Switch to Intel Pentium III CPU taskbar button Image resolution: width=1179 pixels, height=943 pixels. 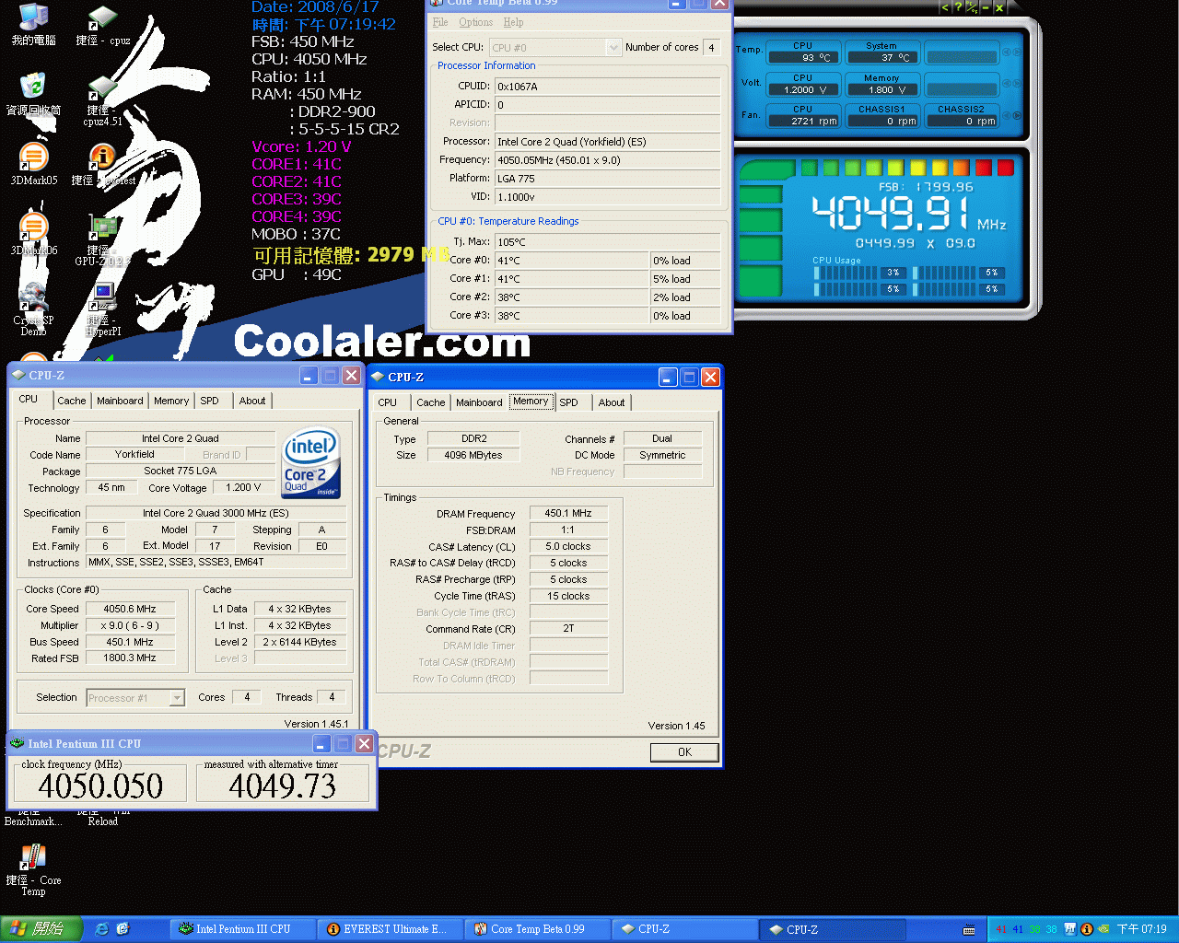click(244, 929)
